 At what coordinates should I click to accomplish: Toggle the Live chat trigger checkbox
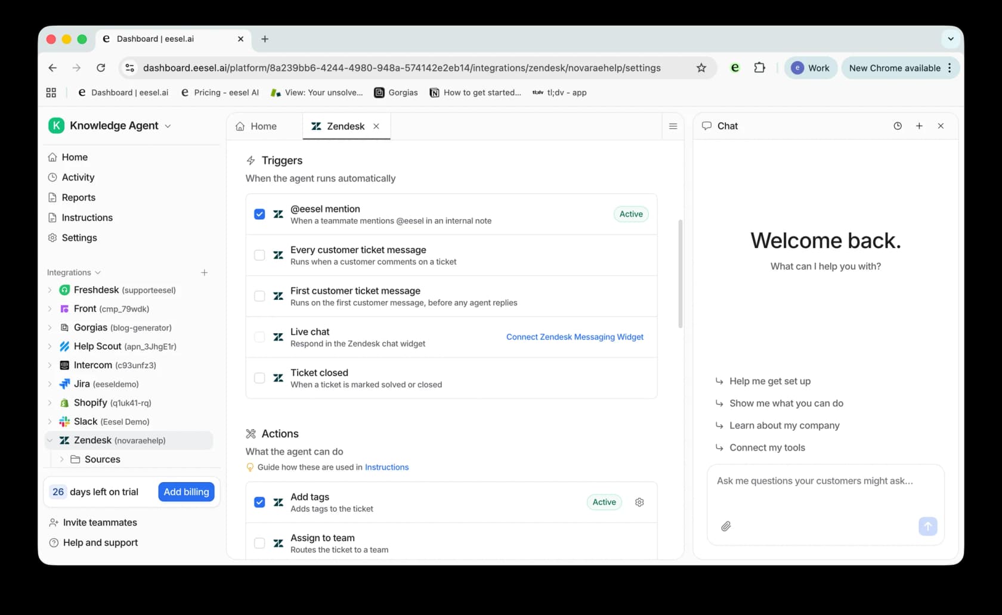click(259, 337)
